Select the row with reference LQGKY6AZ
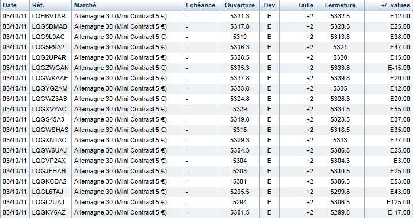 (x=206, y=212)
